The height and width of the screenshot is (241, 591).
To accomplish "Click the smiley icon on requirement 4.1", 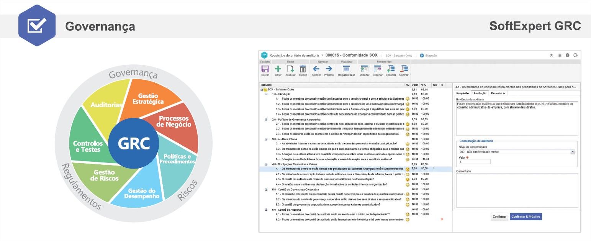I will pyautogui.click(x=408, y=169).
